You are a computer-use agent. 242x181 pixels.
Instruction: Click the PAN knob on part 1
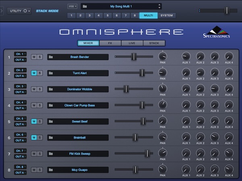coord(163,56)
